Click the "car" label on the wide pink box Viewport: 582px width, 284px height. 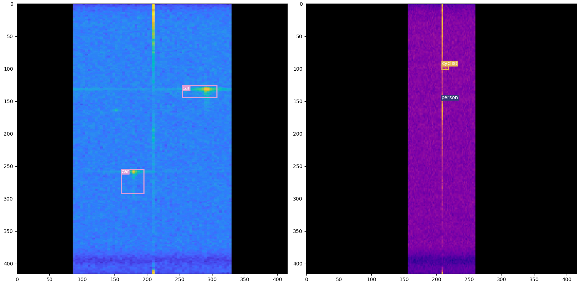coord(186,88)
